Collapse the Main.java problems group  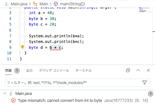[5, 93]
